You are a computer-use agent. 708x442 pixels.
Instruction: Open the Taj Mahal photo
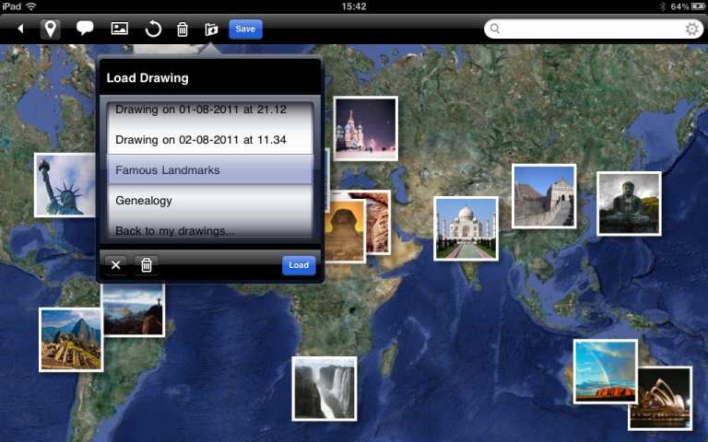466,228
